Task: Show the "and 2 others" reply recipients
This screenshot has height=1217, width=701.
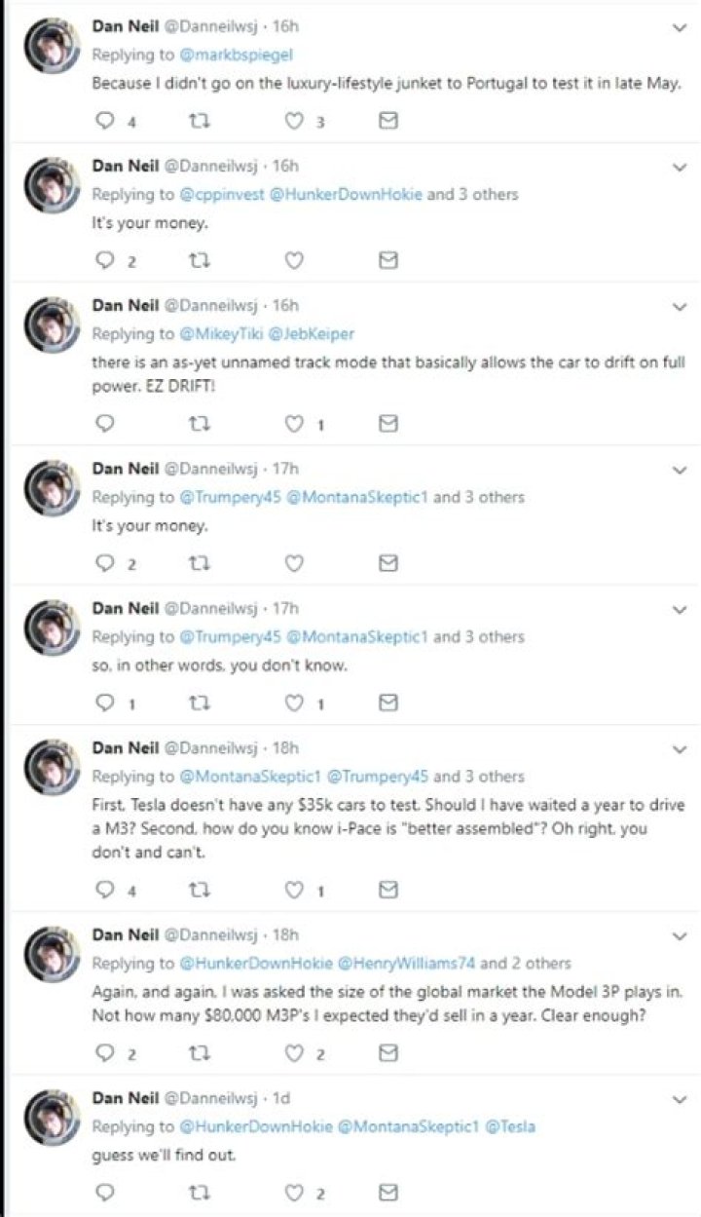Action: click(526, 963)
